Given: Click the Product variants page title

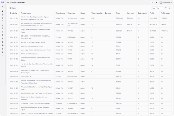Looking at the screenshot, I should click(18, 2).
